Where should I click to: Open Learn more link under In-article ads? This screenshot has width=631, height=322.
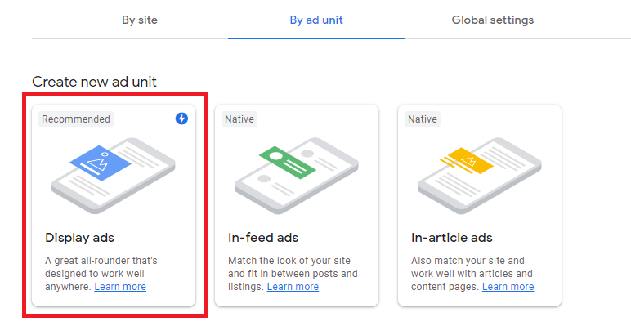(508, 287)
